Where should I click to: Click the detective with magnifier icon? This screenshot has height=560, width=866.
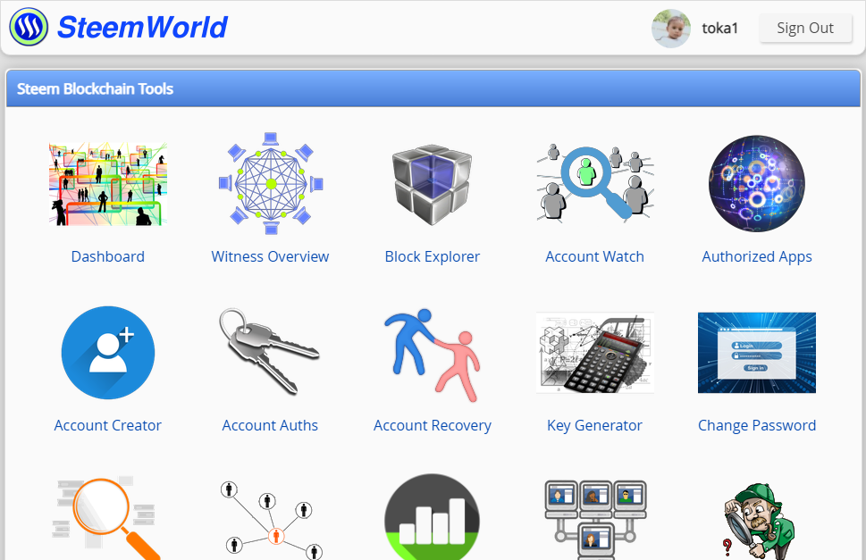[x=758, y=522]
